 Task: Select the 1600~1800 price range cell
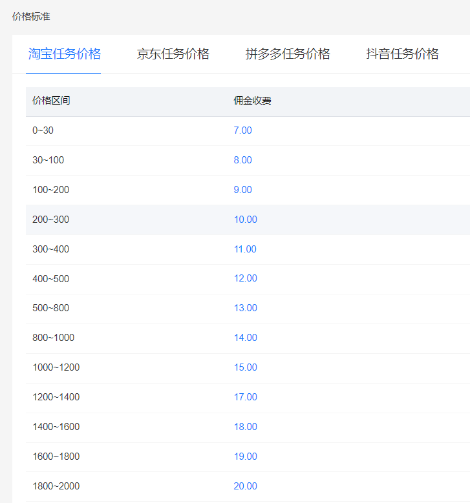tap(56, 456)
